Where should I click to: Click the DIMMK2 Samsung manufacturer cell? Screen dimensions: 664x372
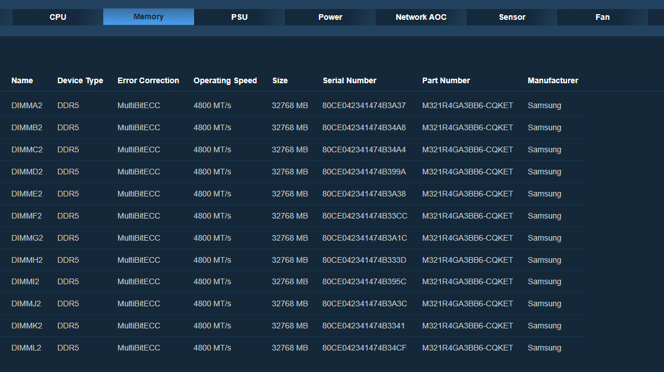click(544, 326)
